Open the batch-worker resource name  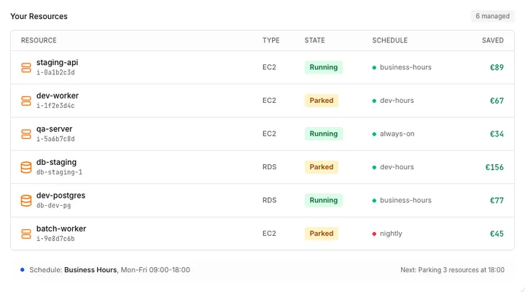(61, 228)
